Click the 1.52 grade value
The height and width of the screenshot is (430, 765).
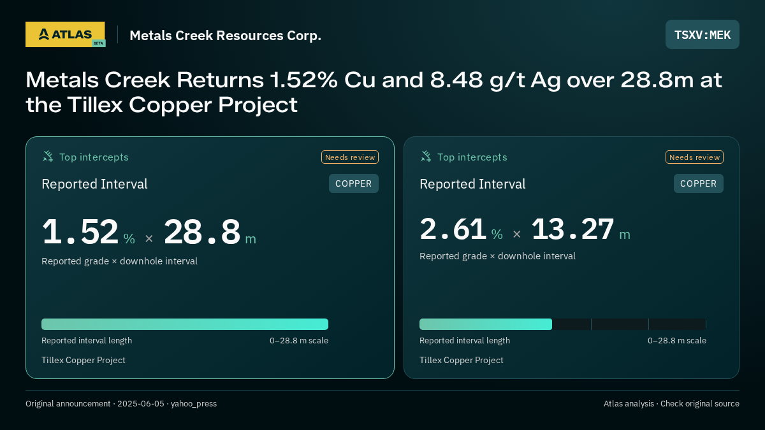coord(80,232)
